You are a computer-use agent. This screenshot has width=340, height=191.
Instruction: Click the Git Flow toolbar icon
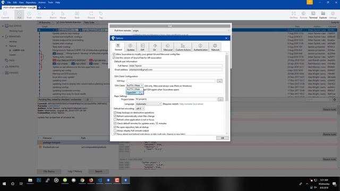(x=294, y=15)
